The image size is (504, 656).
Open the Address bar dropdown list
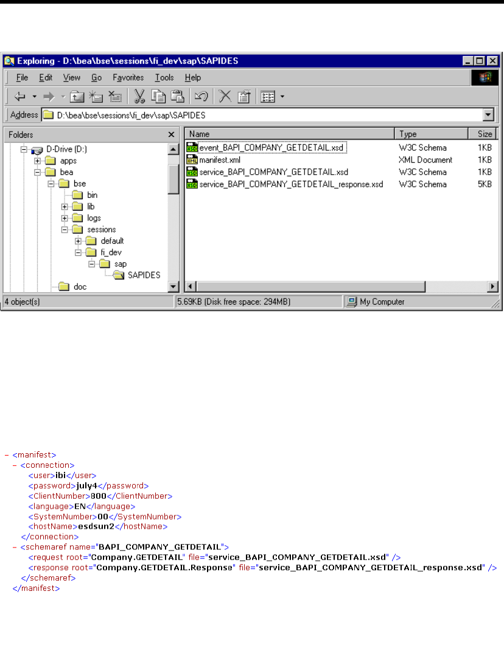pyautogui.click(x=488, y=115)
